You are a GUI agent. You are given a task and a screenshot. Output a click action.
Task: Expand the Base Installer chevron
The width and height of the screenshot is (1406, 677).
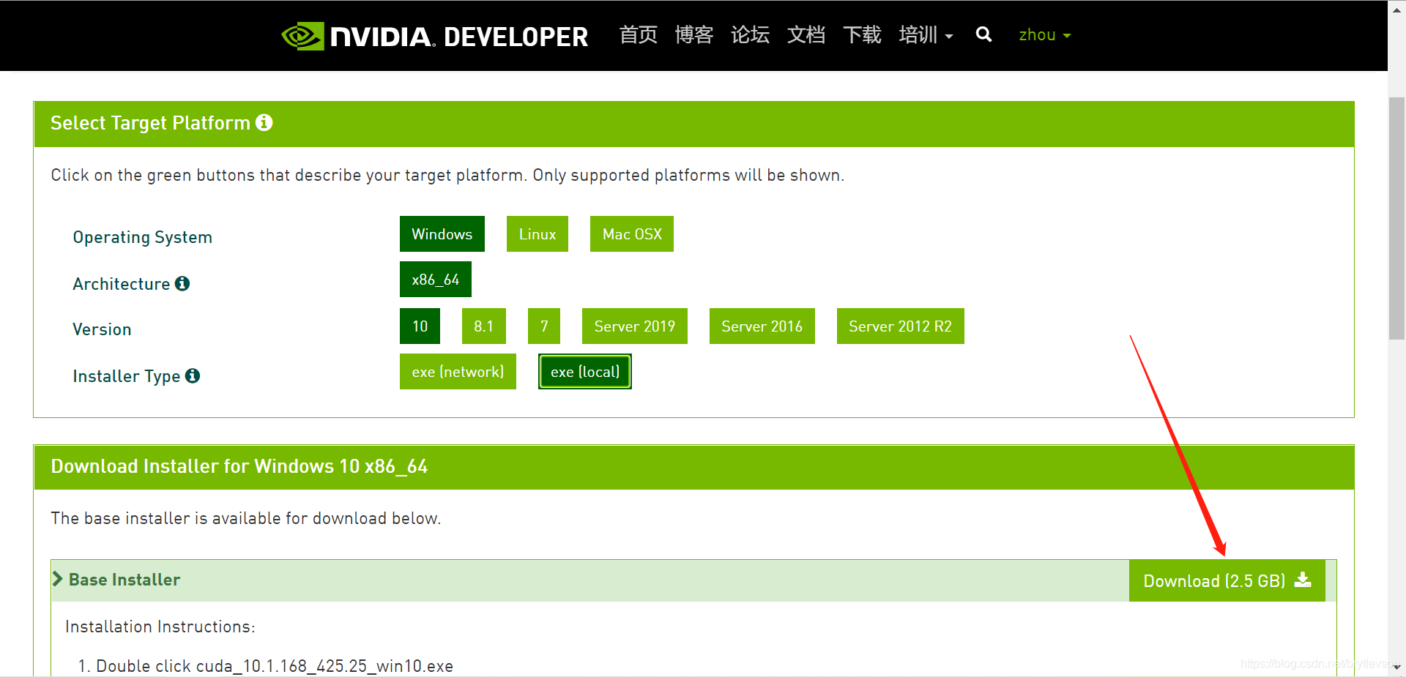pos(58,579)
